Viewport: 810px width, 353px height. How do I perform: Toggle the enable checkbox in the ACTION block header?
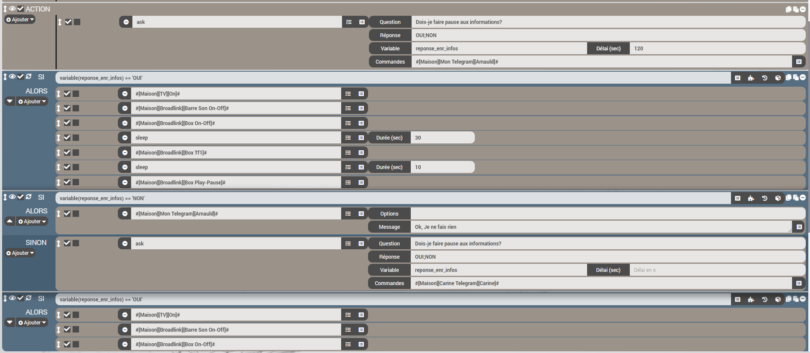pos(20,9)
